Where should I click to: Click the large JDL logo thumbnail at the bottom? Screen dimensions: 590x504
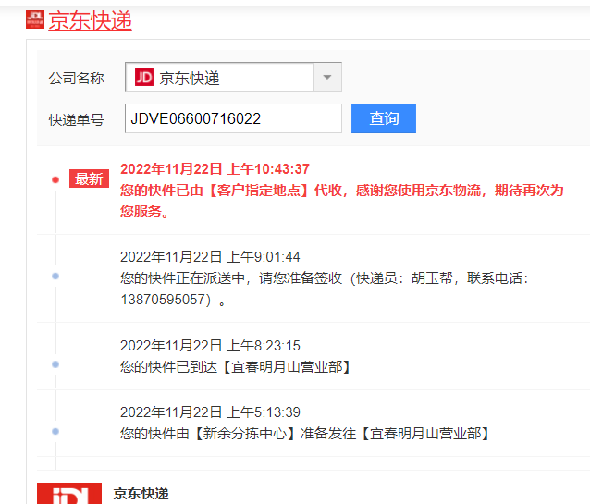[69, 494]
